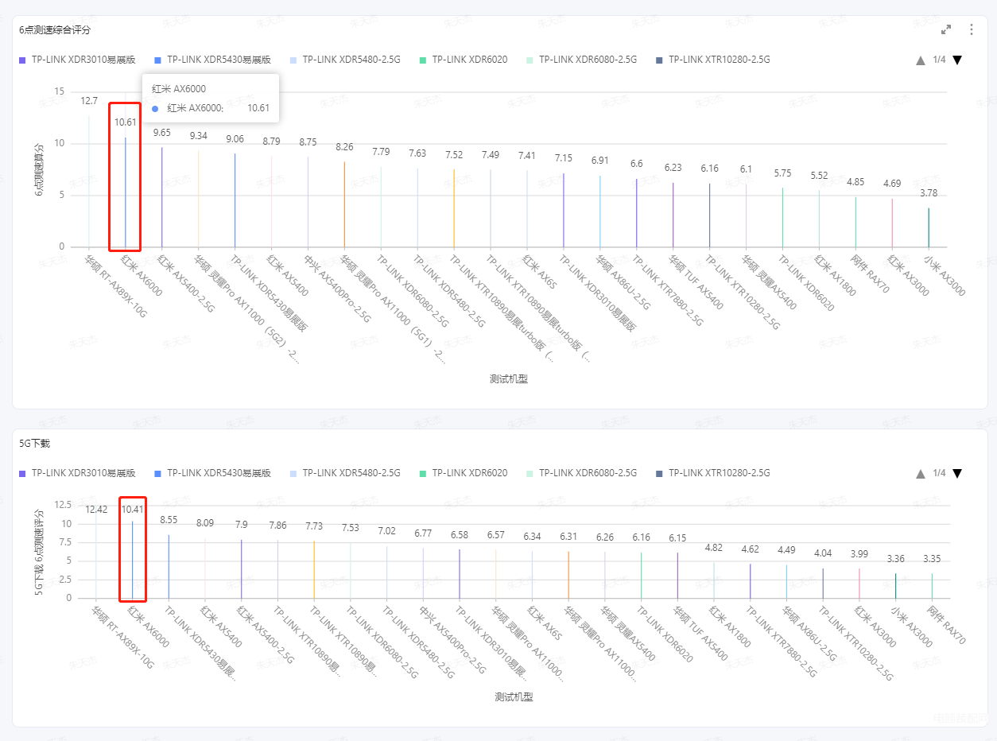Click XTR10280-2.5G legend color swatch in 6点测速综合评分 chart
997x741 pixels.
point(659,60)
